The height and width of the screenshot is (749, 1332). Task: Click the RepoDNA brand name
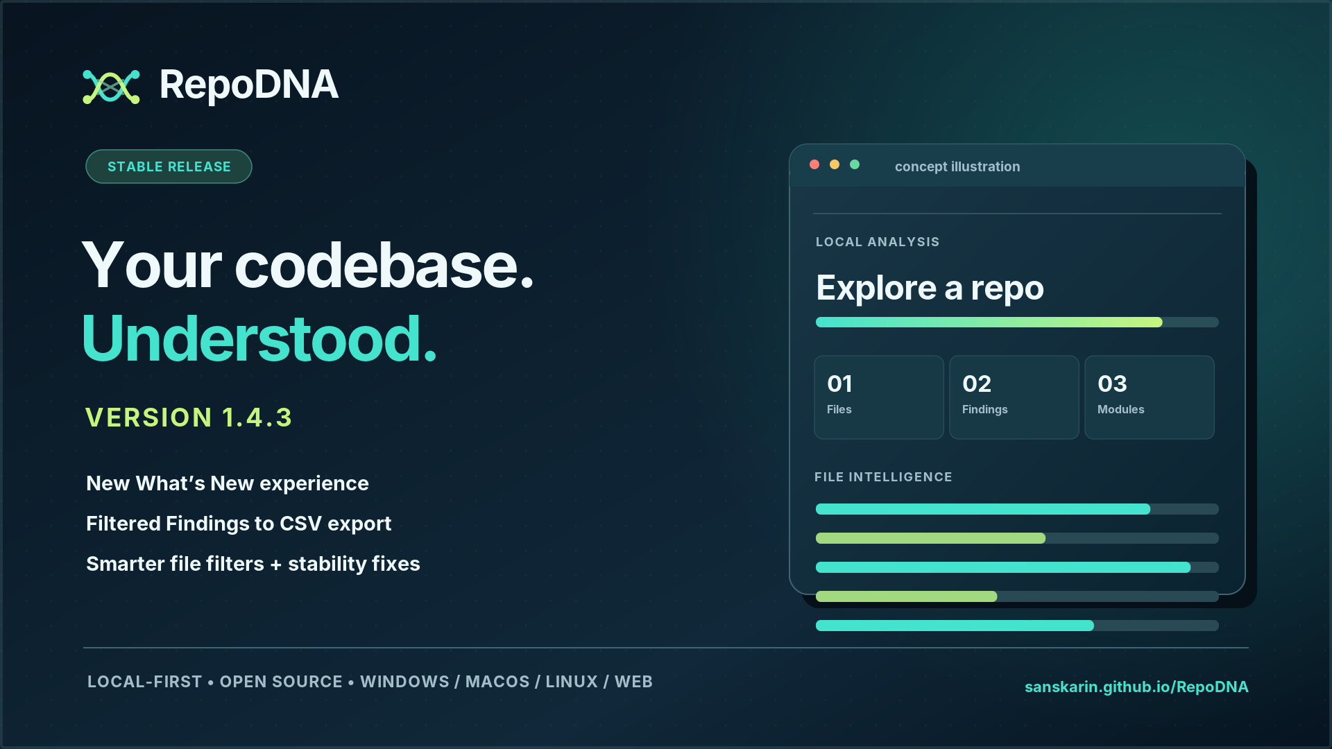[x=248, y=85]
